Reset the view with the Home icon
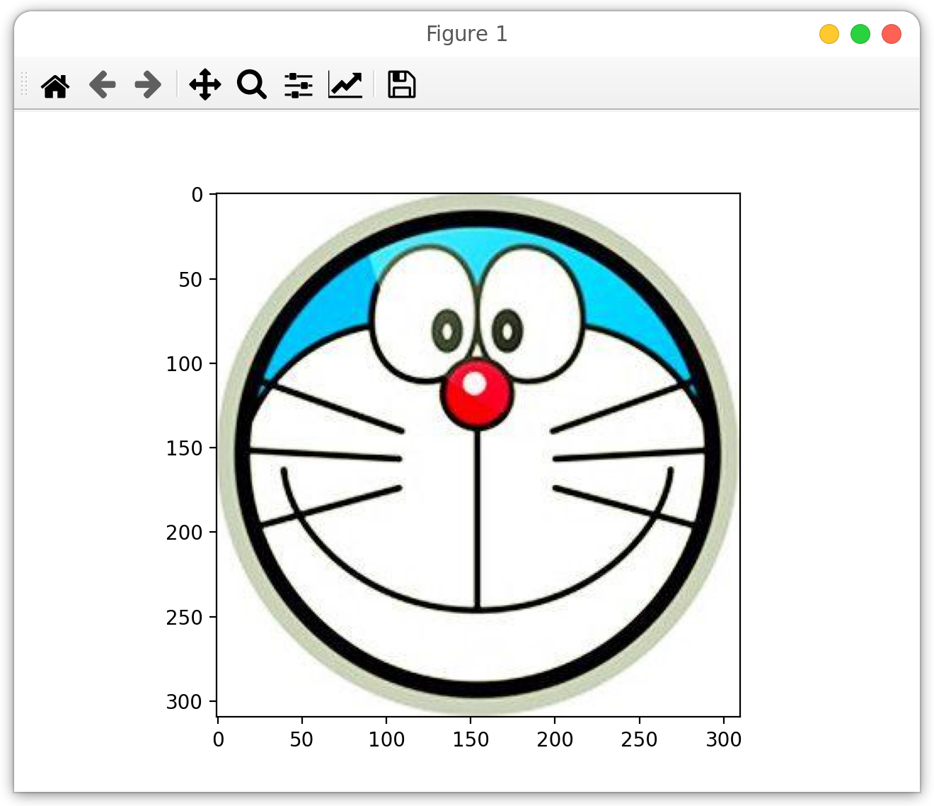The image size is (934, 806). [x=55, y=85]
